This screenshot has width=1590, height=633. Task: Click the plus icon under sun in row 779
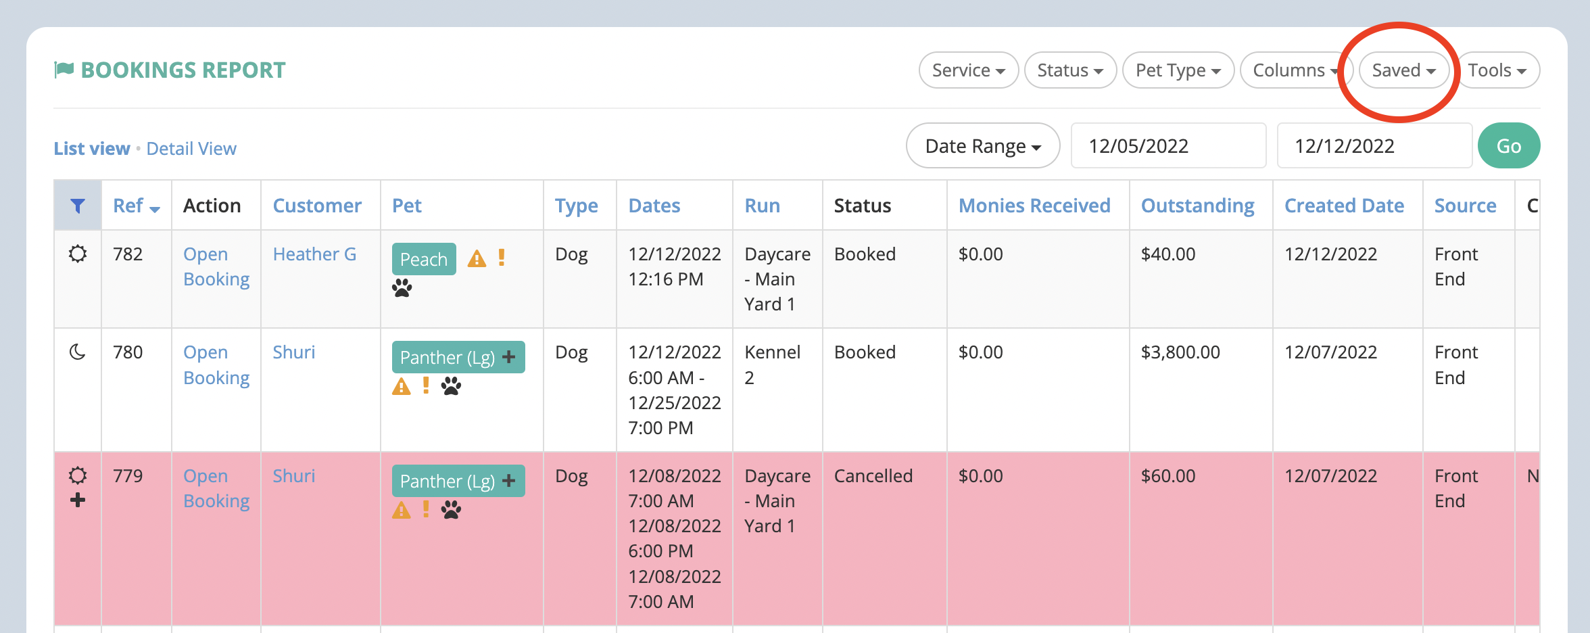point(78,500)
